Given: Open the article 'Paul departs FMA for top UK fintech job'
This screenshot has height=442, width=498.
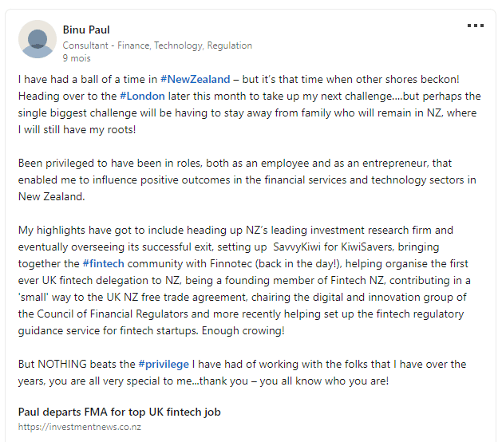Looking at the screenshot, I should [120, 412].
